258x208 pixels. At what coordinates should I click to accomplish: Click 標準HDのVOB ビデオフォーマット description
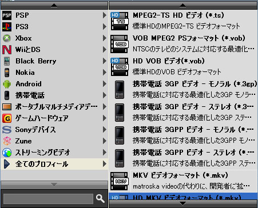click(x=177, y=72)
